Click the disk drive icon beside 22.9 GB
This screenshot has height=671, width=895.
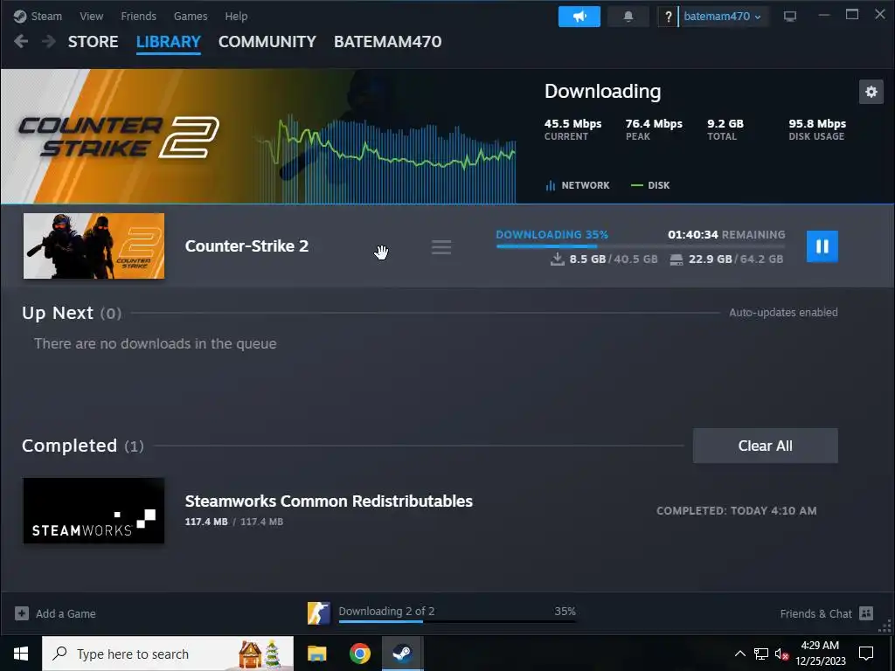[676, 260]
